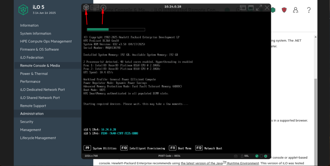Open Management in sidebar
The image size is (330, 166).
click(31, 130)
